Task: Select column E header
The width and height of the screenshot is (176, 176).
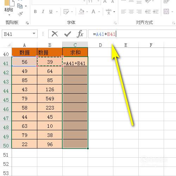Action: pos(126,45)
